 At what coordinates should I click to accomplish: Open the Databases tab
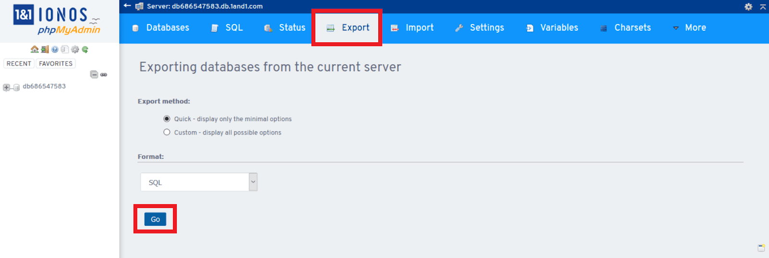[161, 28]
